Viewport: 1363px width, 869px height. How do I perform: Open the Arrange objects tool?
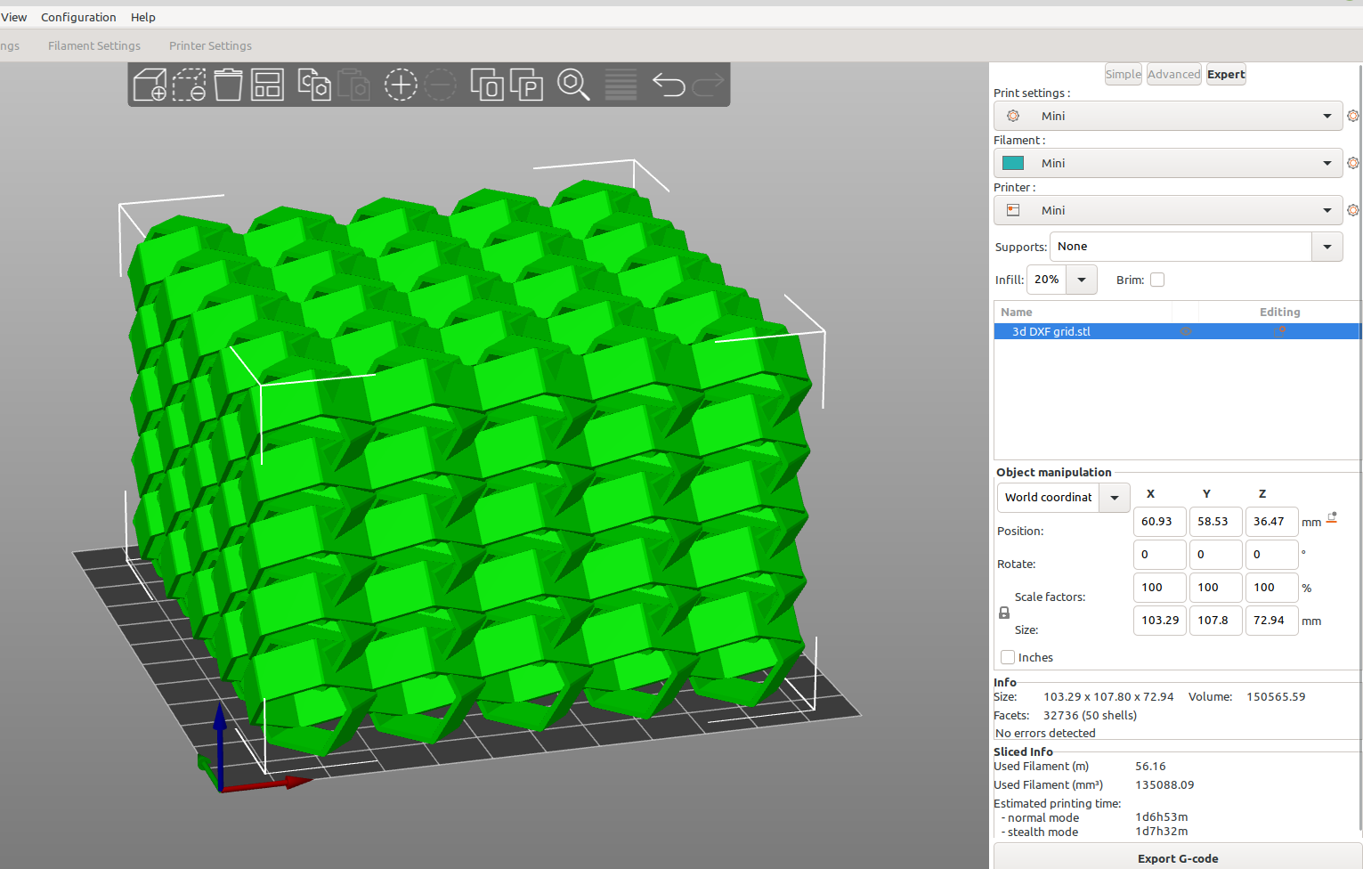[267, 85]
